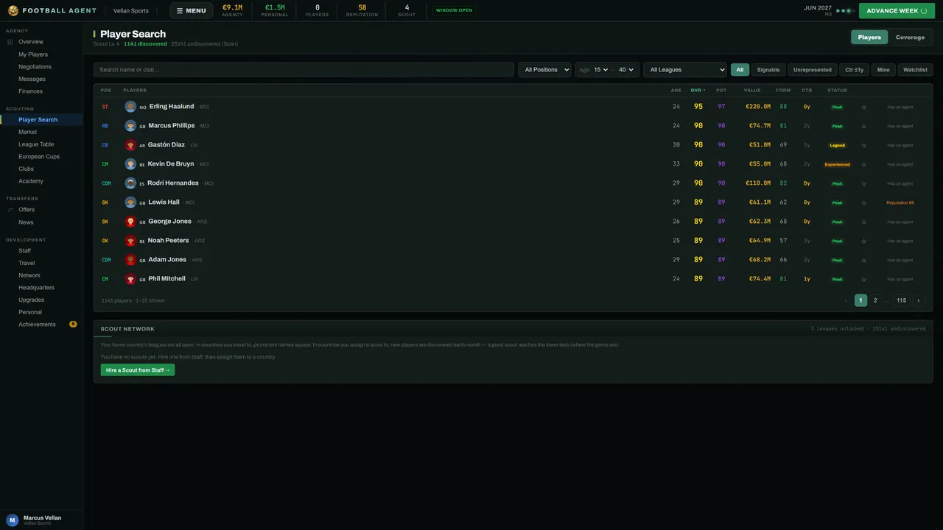Click Lewis Hall's Reputation 86 note
The width and height of the screenshot is (943, 530).
tap(900, 202)
